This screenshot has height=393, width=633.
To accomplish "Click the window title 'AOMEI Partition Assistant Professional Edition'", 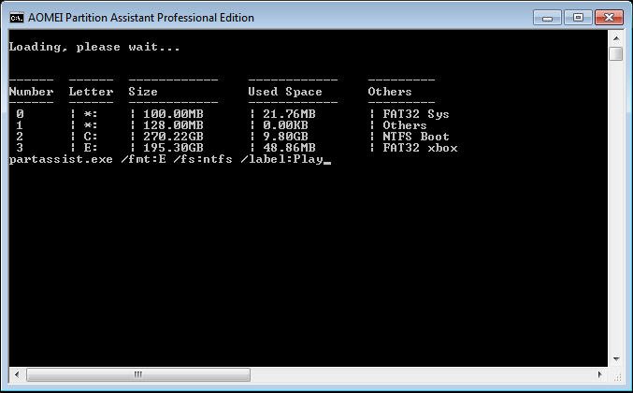I will [141, 18].
